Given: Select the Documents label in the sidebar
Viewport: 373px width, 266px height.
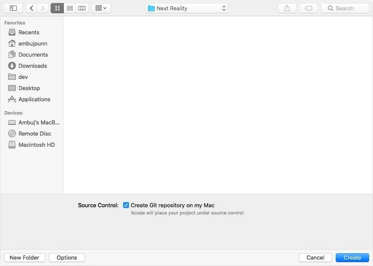Looking at the screenshot, I should tap(33, 54).
